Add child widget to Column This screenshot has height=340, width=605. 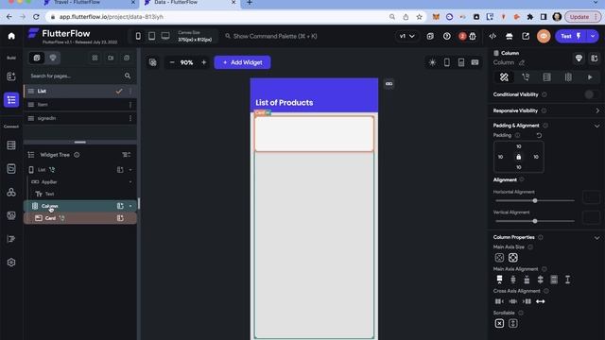tap(120, 206)
